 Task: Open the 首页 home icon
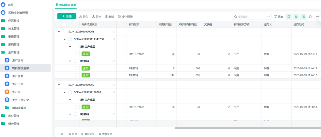tap(3, 5)
